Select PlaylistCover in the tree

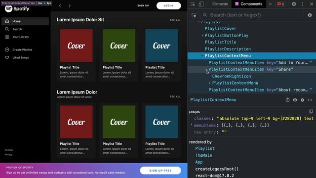tap(221, 29)
